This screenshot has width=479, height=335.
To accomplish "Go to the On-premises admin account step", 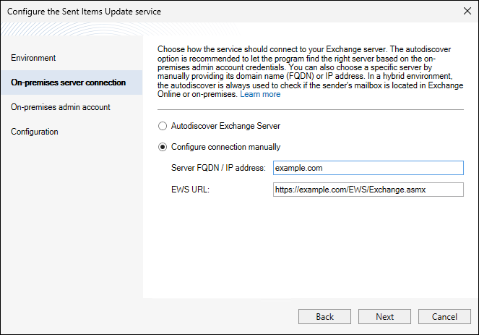I will 60,107.
